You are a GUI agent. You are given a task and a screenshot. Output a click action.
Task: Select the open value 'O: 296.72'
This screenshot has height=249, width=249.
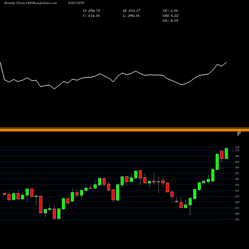point(92,11)
